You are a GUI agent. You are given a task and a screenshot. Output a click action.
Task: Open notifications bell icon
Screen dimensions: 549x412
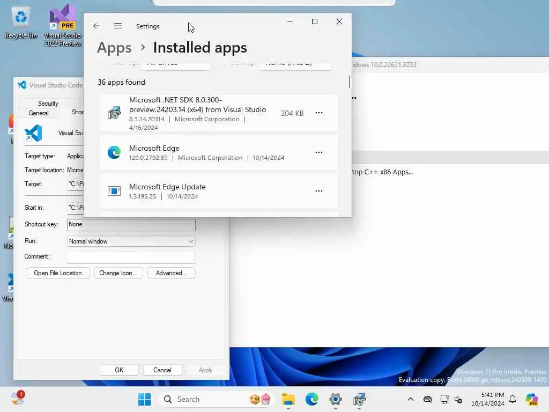coord(513,399)
